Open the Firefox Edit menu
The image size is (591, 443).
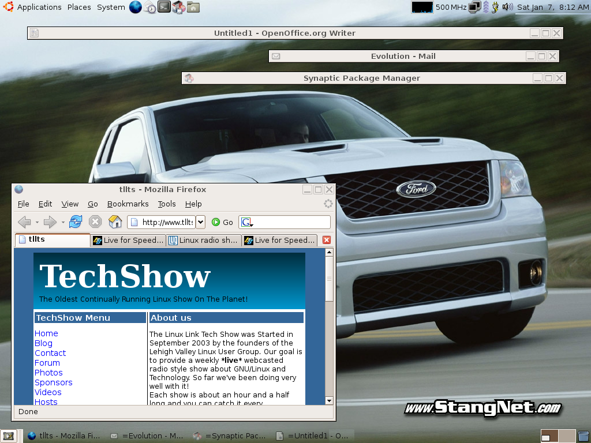click(x=45, y=204)
